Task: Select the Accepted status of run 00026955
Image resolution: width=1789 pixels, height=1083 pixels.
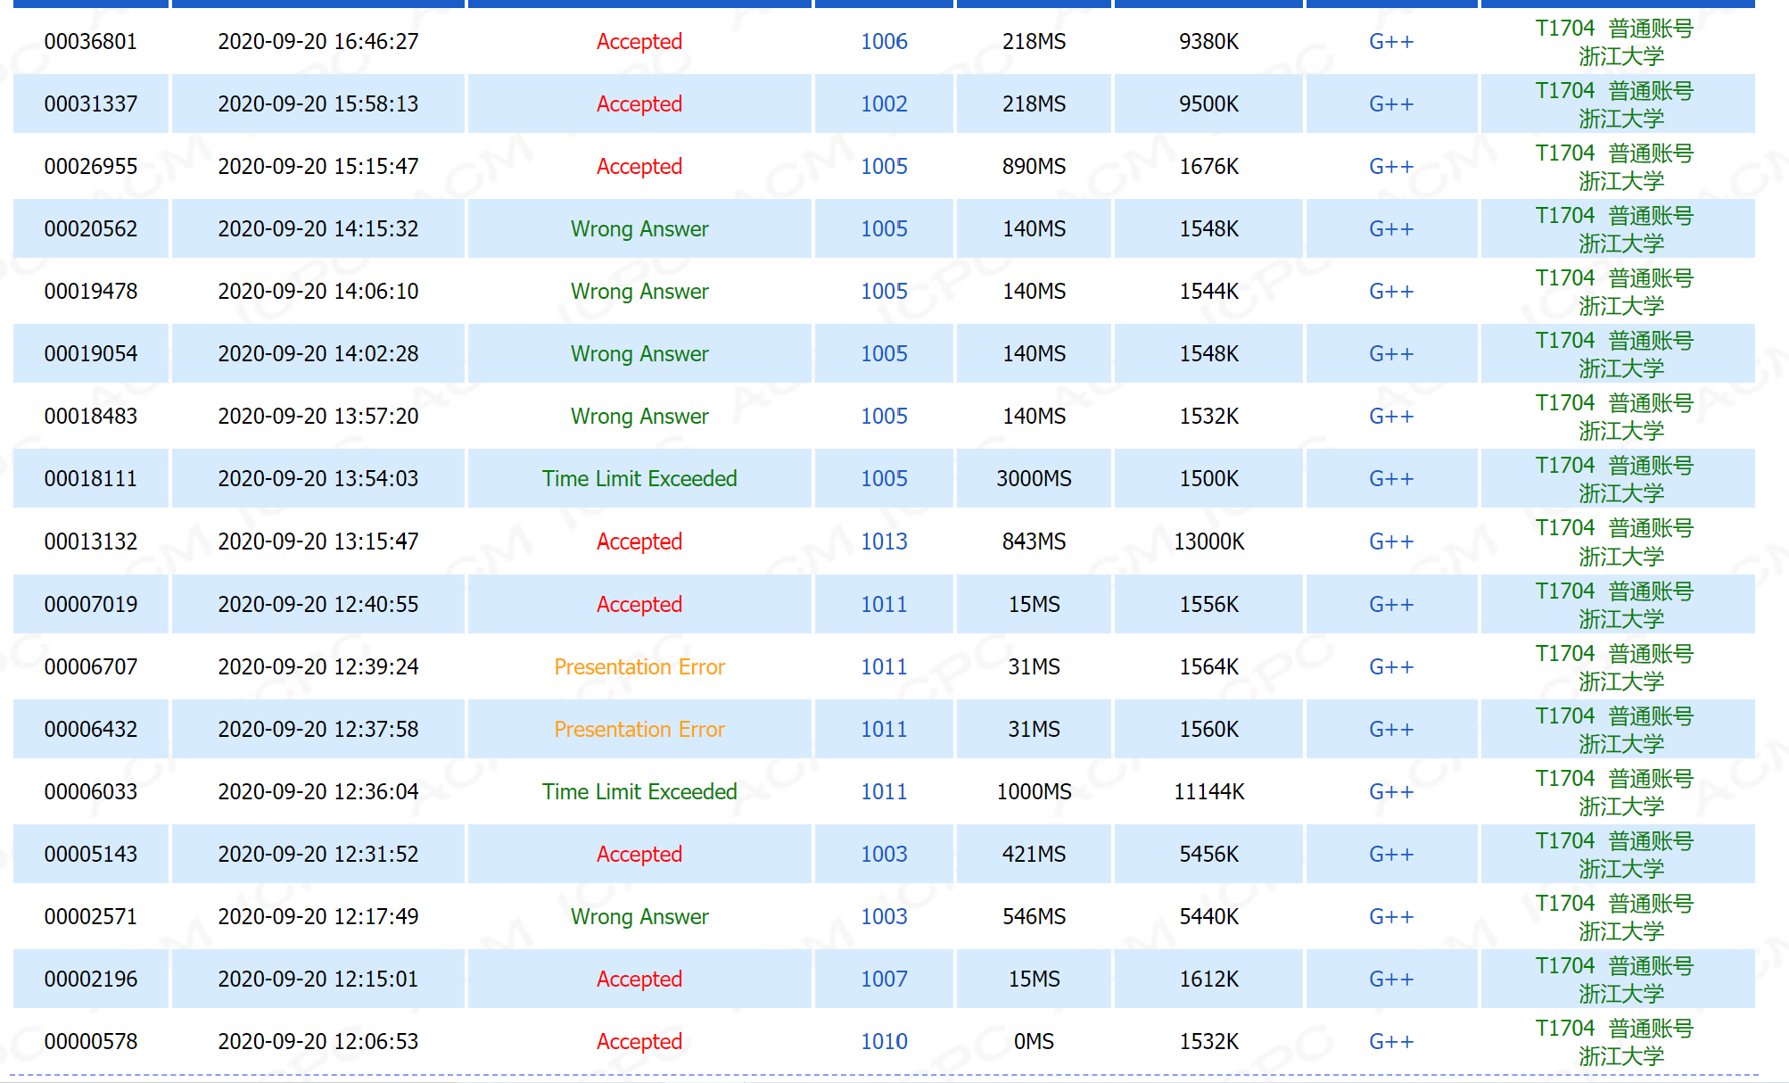Action: (x=639, y=166)
